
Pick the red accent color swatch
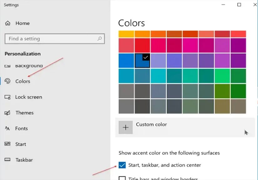[x=142, y=45]
